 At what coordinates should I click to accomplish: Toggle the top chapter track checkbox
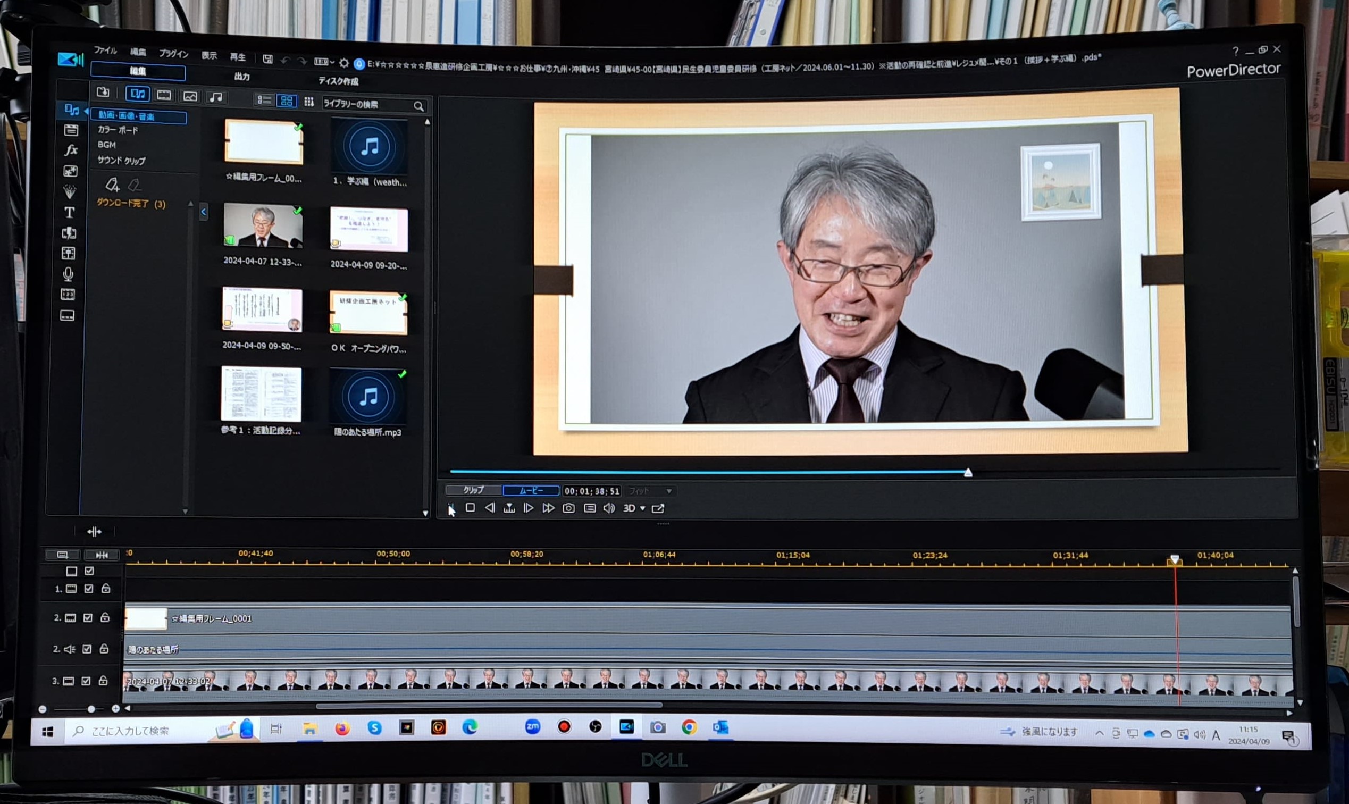89,571
